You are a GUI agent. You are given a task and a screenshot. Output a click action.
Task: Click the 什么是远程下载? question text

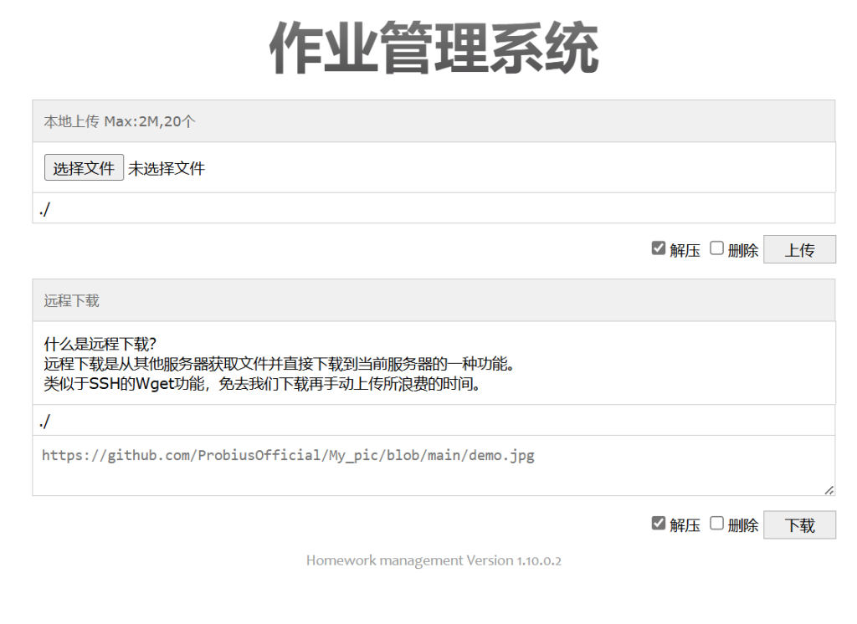[x=100, y=345]
